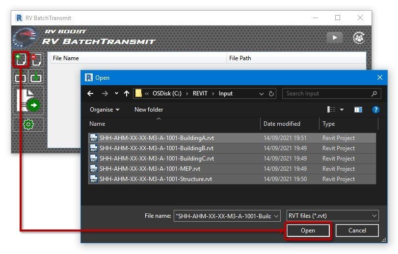Go up one folder level

coord(127,93)
